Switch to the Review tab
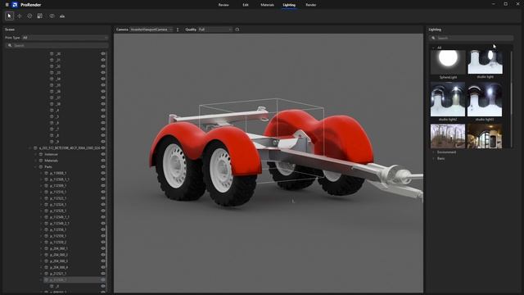 tap(224, 5)
